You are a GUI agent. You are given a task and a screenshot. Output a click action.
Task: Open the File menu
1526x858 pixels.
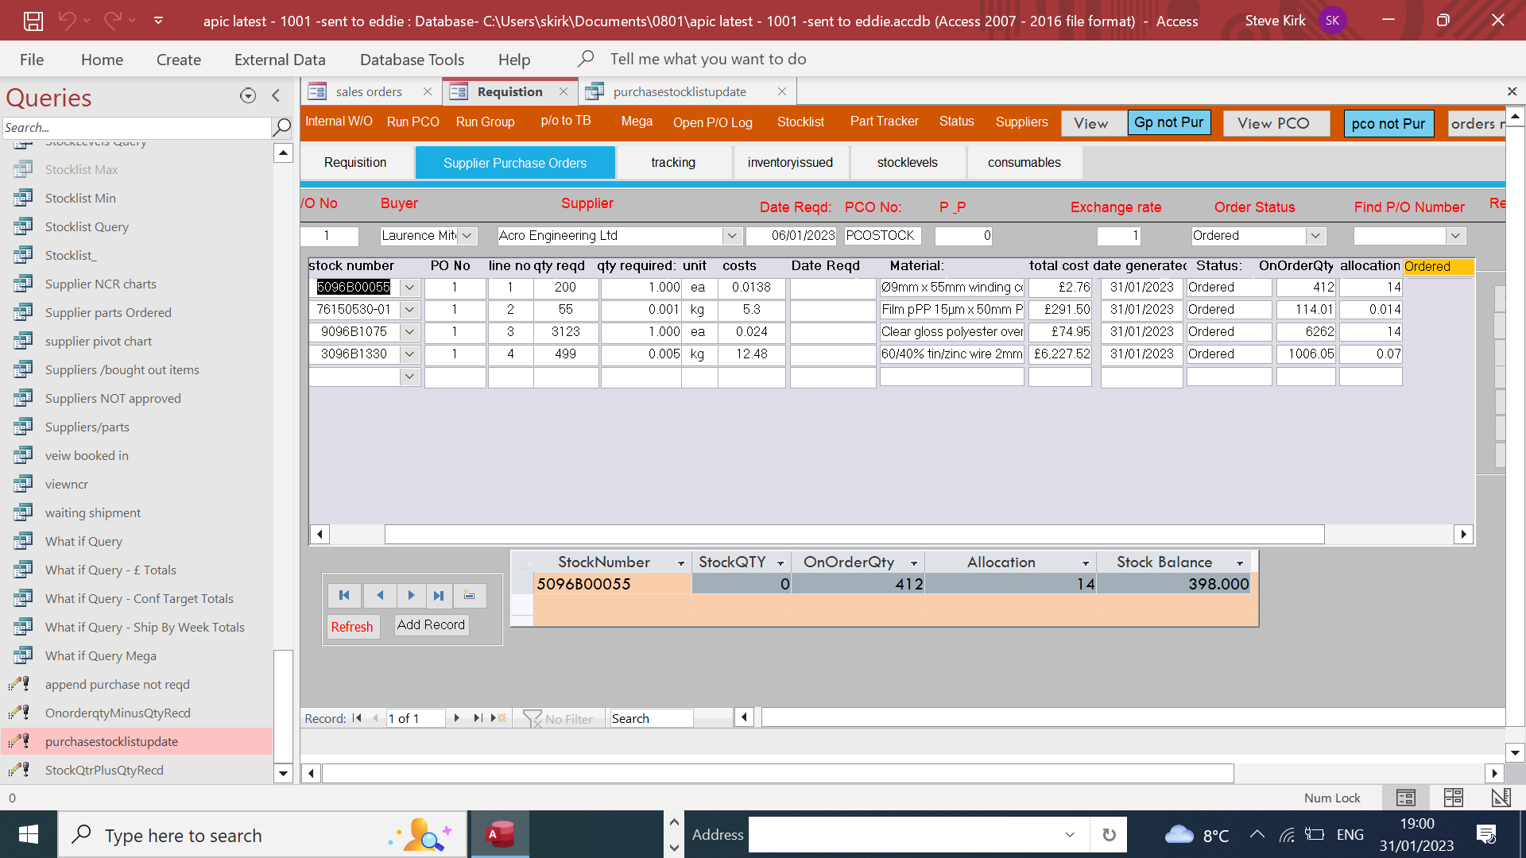[32, 60]
